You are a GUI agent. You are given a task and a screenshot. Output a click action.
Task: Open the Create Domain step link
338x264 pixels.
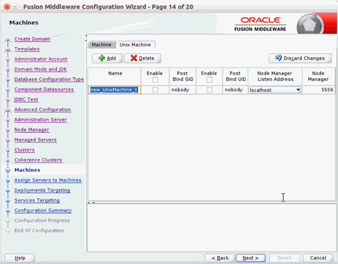(x=32, y=39)
